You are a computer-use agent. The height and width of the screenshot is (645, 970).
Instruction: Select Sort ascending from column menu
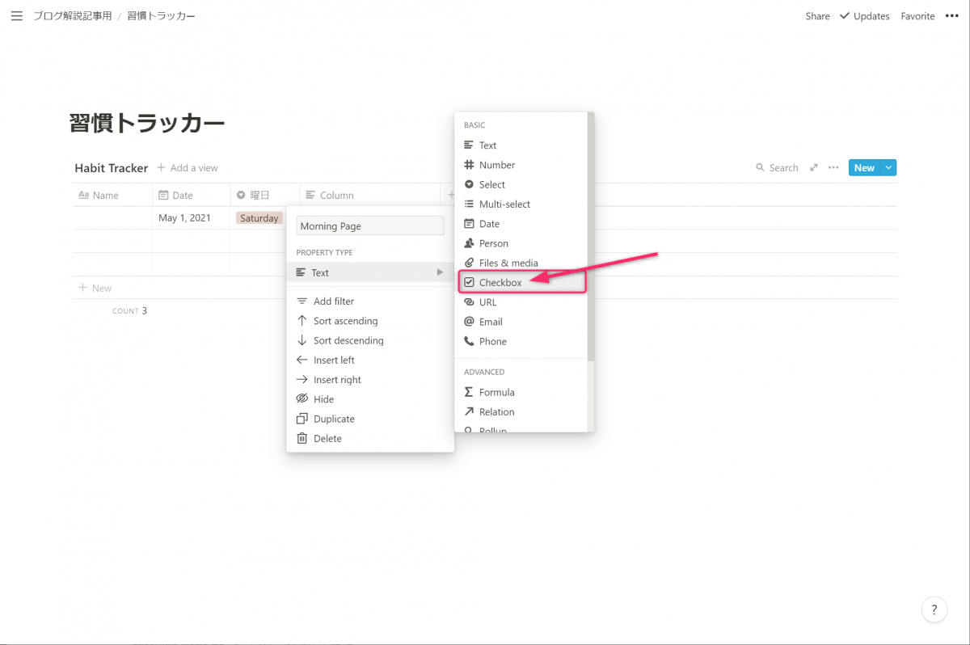tap(345, 321)
